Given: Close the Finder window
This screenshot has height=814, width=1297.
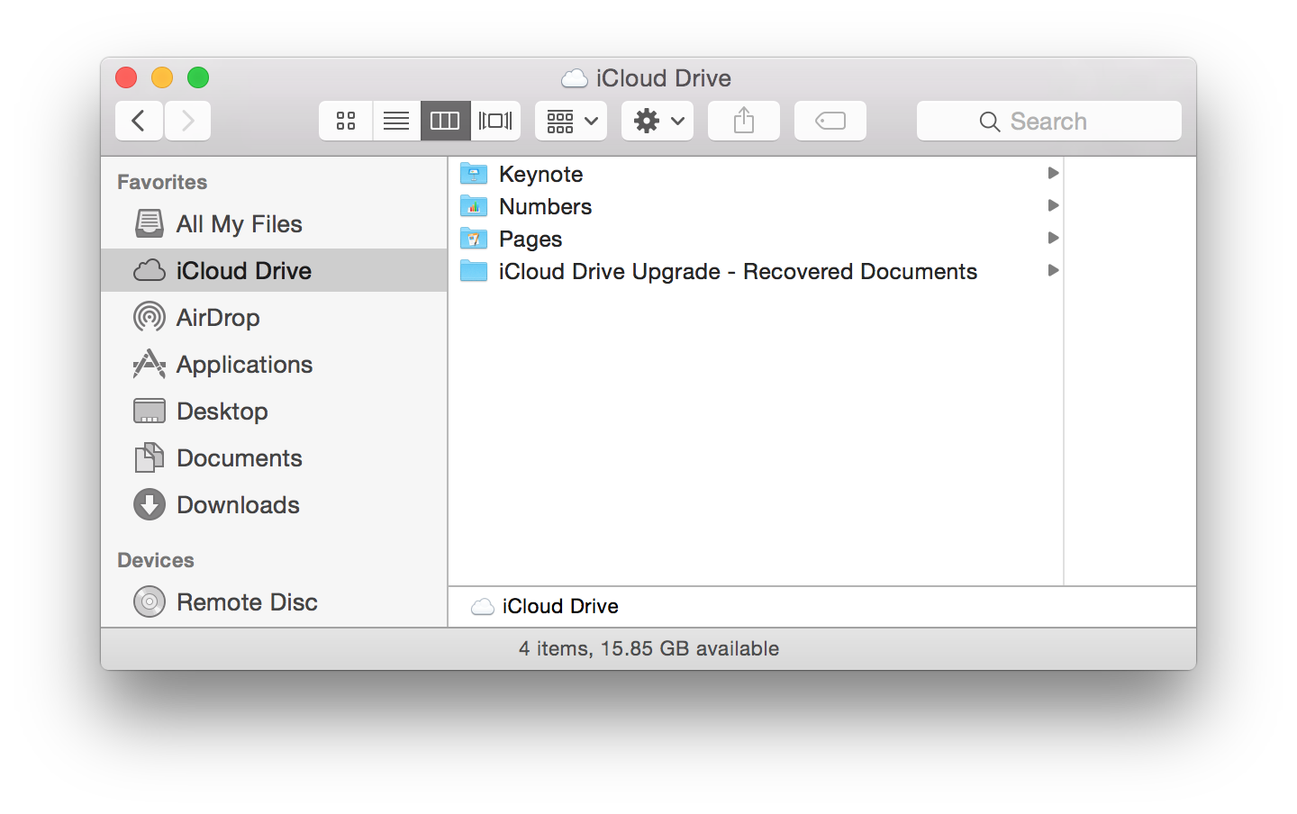Looking at the screenshot, I should 126,77.
